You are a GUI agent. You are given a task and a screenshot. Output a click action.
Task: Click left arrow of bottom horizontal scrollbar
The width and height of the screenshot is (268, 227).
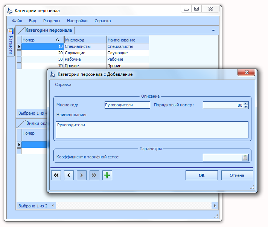(53, 206)
